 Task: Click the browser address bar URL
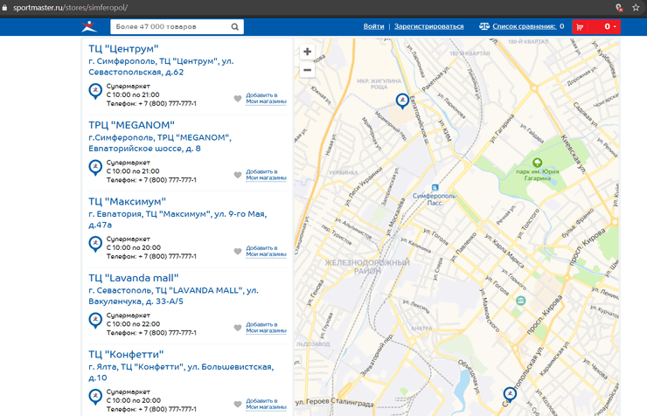(70, 7)
